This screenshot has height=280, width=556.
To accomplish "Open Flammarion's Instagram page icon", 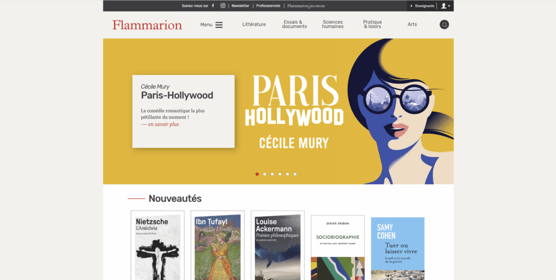I will click(223, 5).
